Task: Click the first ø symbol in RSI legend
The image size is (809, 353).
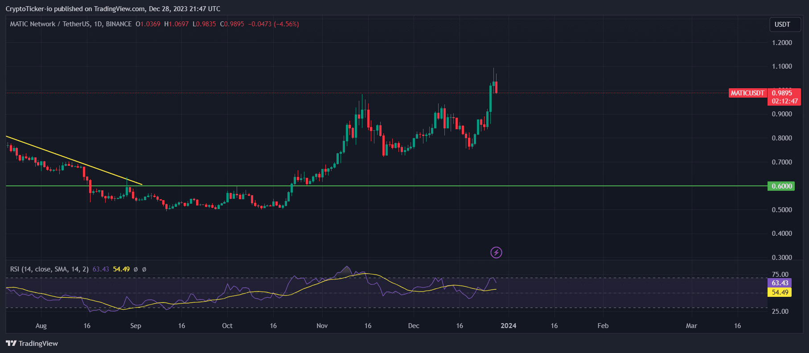Action: point(136,269)
